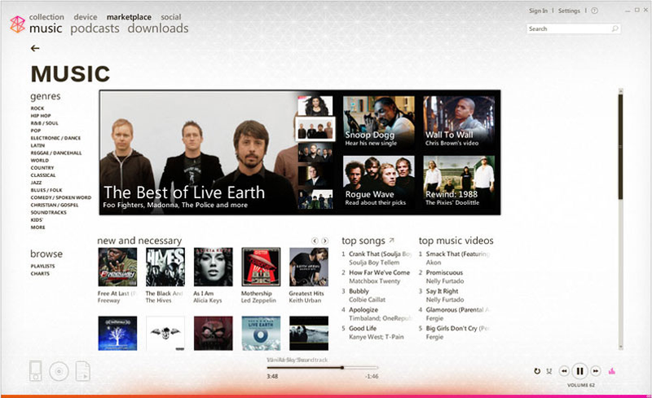This screenshot has height=398, width=652.
Task: Click the Say It Right music video
Action: point(442,291)
